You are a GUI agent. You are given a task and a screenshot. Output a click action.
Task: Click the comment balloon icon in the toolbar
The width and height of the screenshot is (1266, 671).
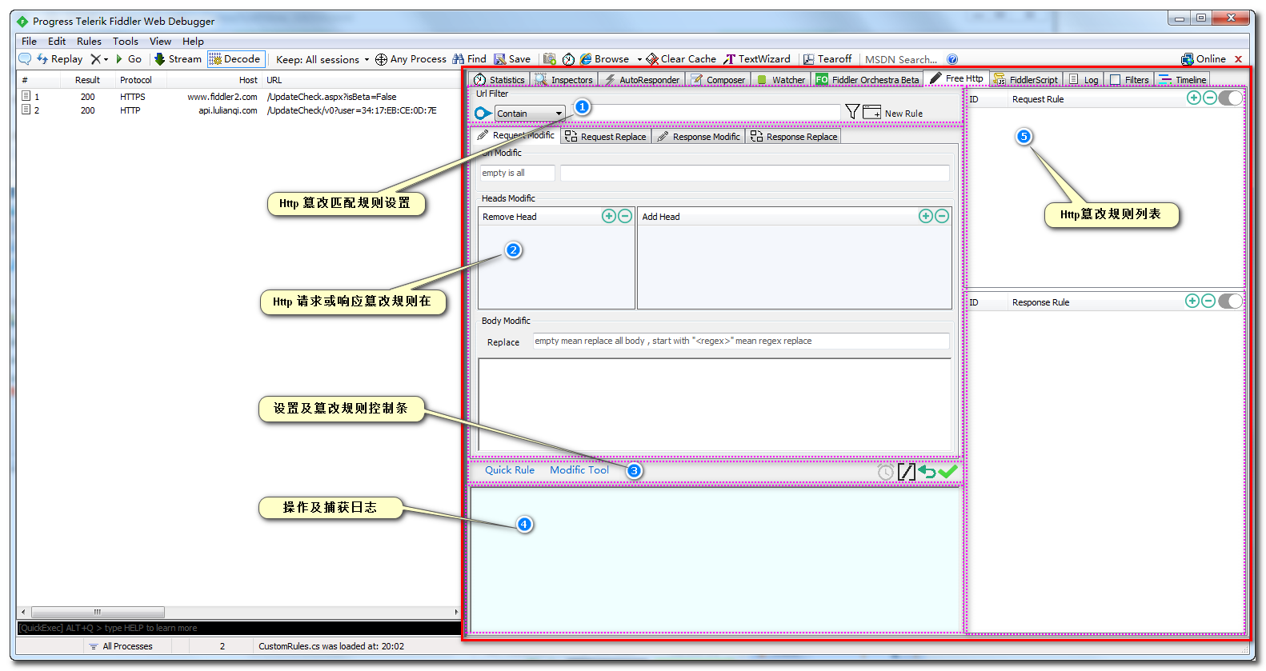pos(25,59)
